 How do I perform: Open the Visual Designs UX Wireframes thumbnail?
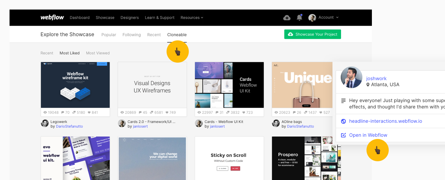tap(152, 85)
